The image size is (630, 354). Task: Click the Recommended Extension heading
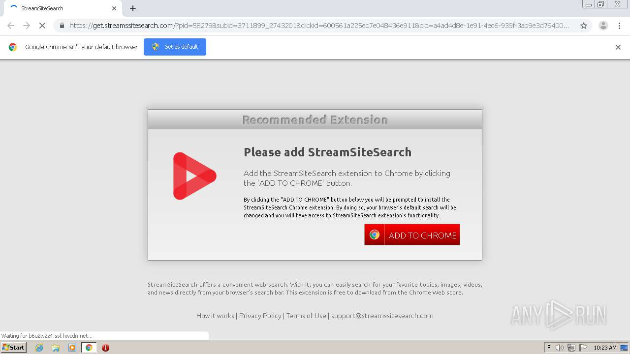315,119
